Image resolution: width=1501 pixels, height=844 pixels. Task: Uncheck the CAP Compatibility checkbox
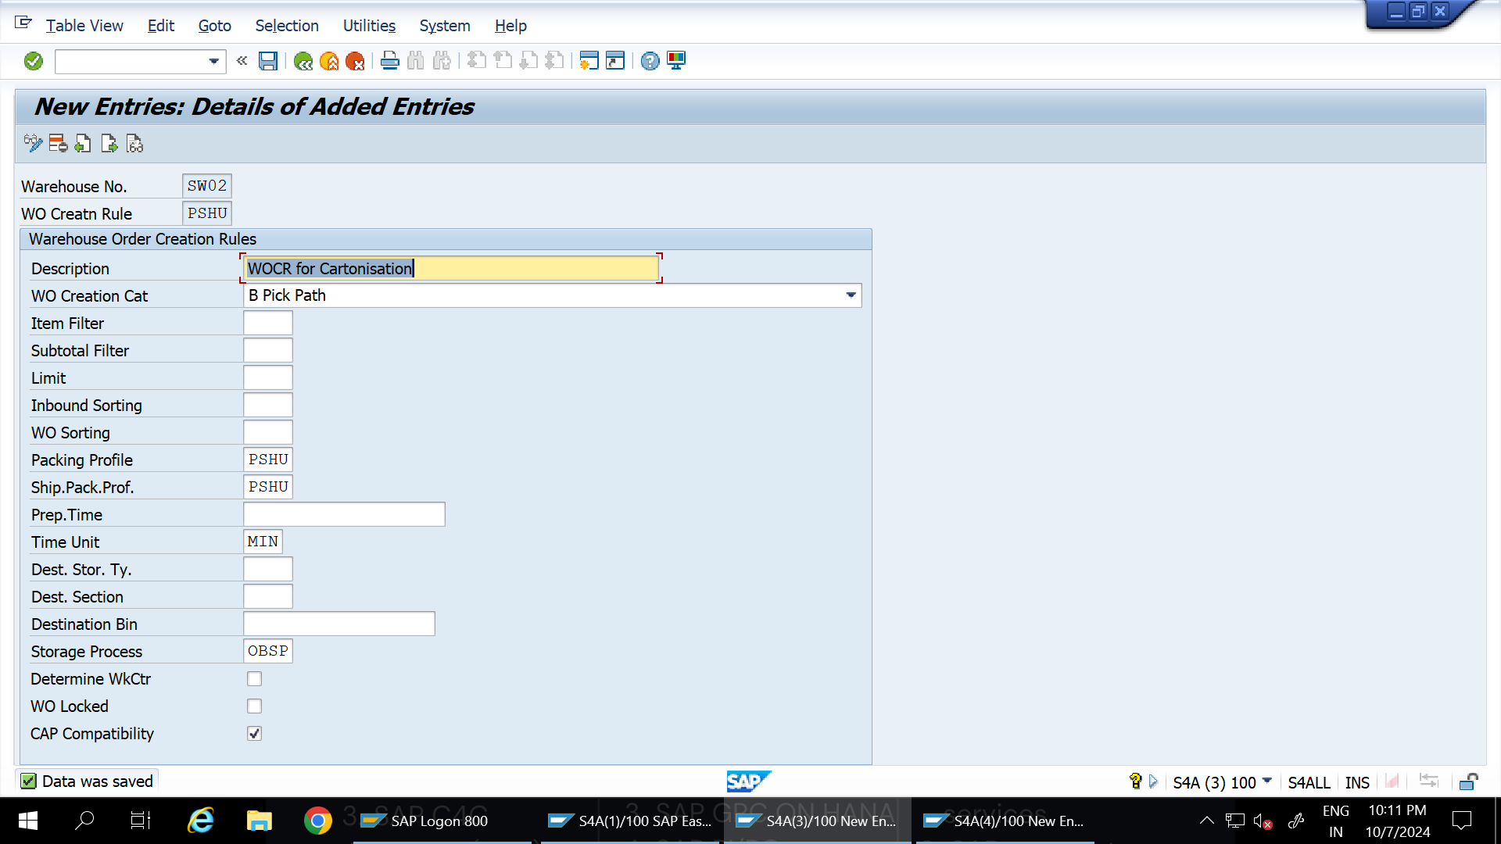pyautogui.click(x=254, y=733)
